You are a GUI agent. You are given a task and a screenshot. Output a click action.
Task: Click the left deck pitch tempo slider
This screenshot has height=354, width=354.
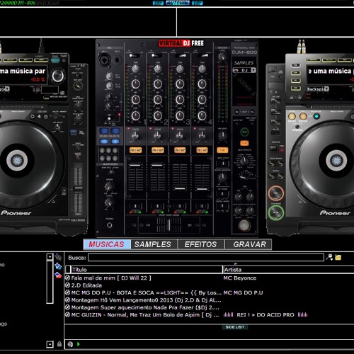[78, 188]
